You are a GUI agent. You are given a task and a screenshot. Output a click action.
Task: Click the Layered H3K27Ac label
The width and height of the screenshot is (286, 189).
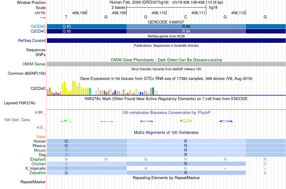click(20, 103)
